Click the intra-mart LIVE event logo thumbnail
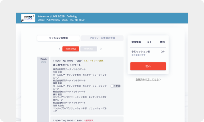Viewport: 204px width, 122px height. (28, 18)
